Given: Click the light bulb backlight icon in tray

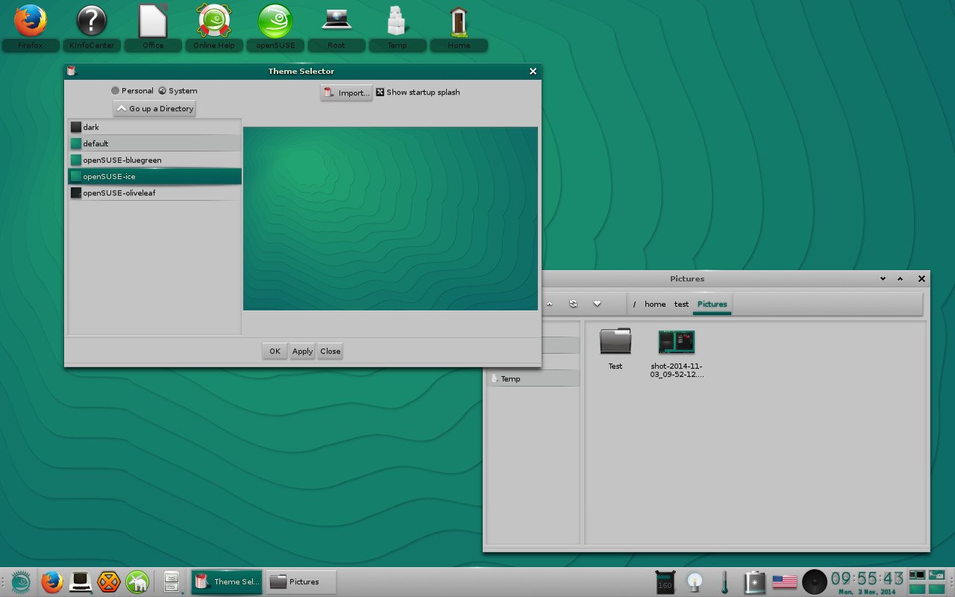Looking at the screenshot, I should click(x=695, y=581).
